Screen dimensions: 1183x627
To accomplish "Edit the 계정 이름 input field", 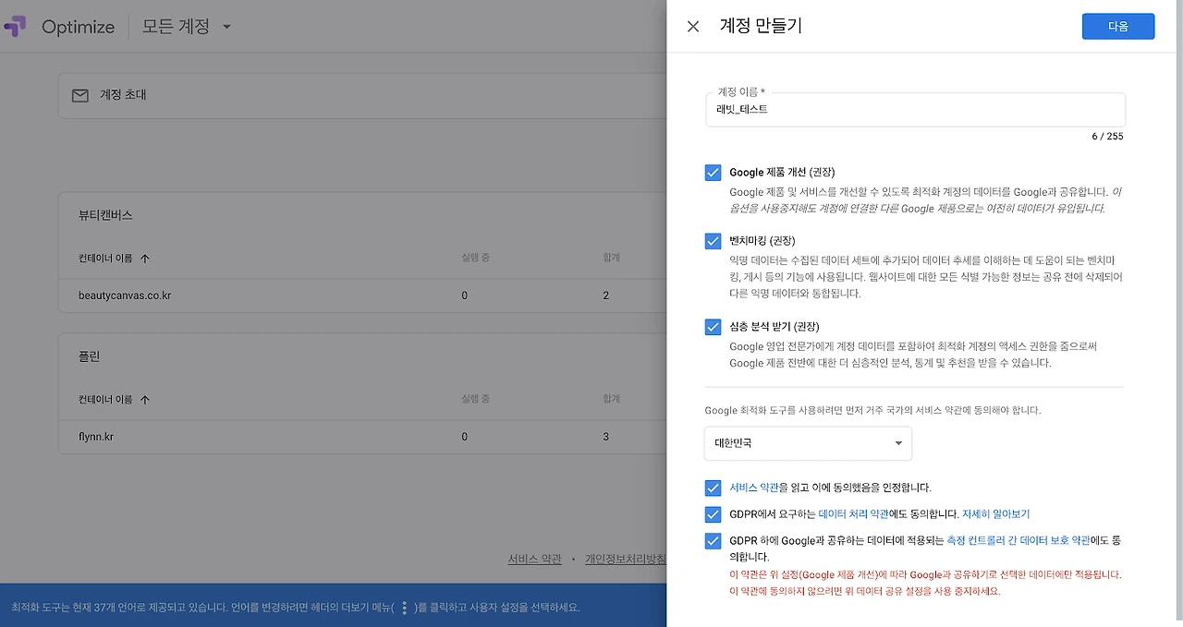I will [915, 109].
